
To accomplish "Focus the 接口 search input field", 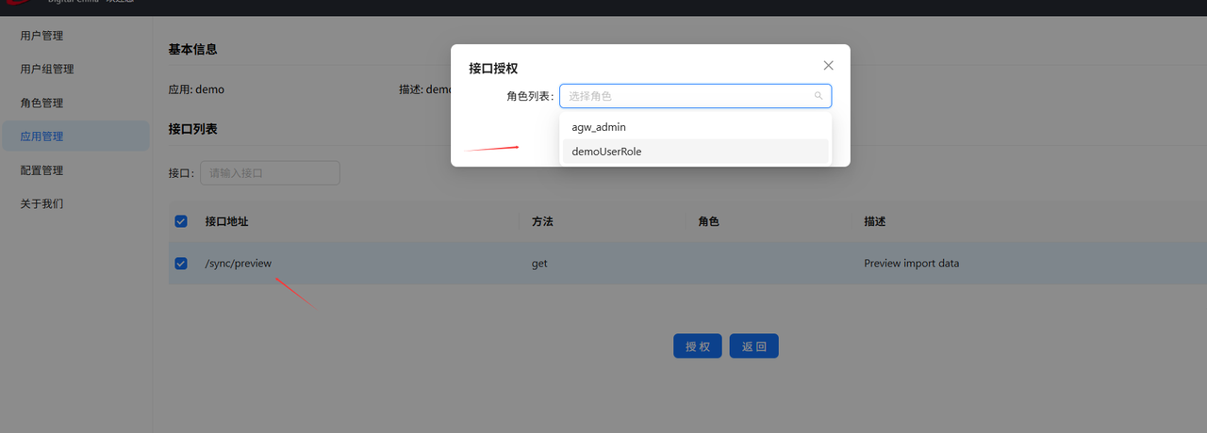I will (x=270, y=173).
